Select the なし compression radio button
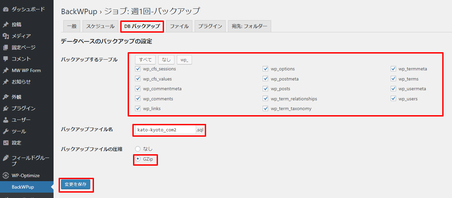This screenshot has height=198, width=452. pyautogui.click(x=138, y=149)
